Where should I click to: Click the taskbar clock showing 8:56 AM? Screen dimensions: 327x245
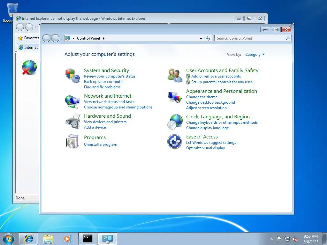pyautogui.click(x=311, y=239)
